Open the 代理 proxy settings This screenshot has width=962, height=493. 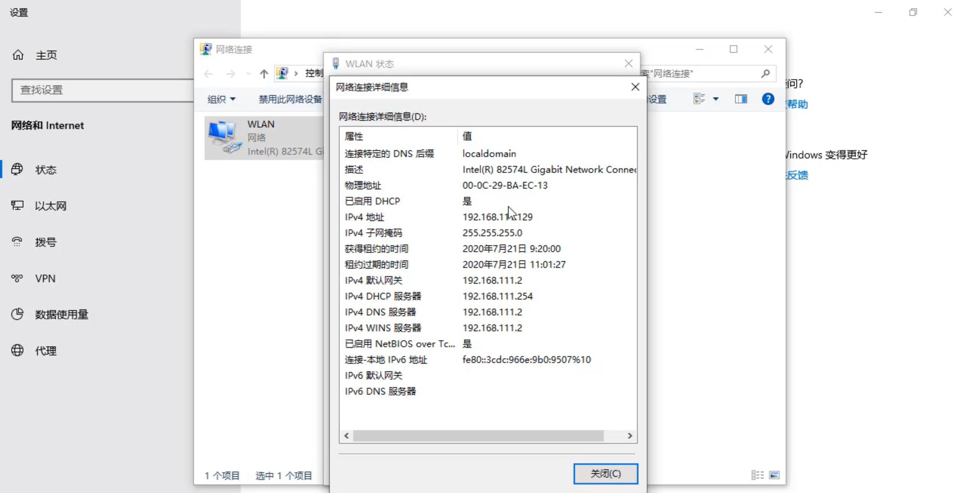tap(45, 351)
